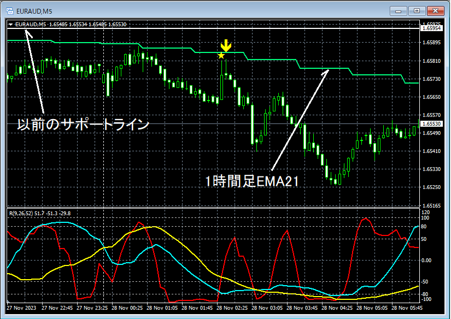Image resolution: width=451 pixels, height=319 pixels.
Task: Close the EURAUD,M5 chart window
Action: pyautogui.click(x=435, y=11)
